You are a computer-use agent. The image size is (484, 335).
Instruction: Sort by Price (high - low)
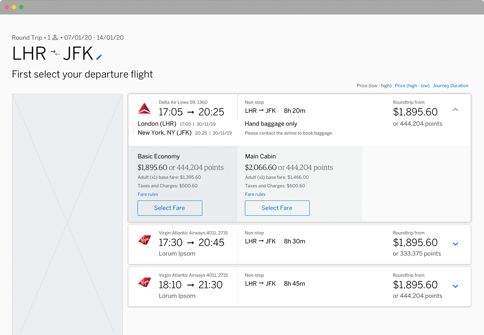[x=412, y=86]
